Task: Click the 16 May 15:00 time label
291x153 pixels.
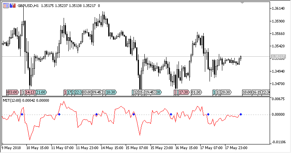Action: tap(187, 148)
